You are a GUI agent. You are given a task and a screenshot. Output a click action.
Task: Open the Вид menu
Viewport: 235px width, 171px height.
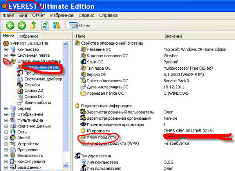coord(23,15)
